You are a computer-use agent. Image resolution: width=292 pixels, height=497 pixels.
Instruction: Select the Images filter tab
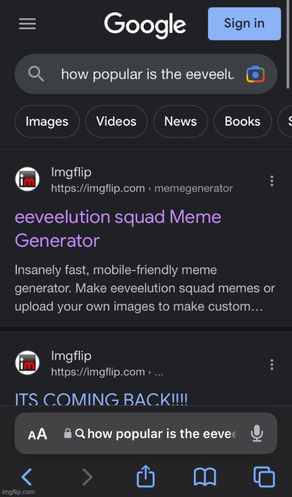[x=47, y=122]
